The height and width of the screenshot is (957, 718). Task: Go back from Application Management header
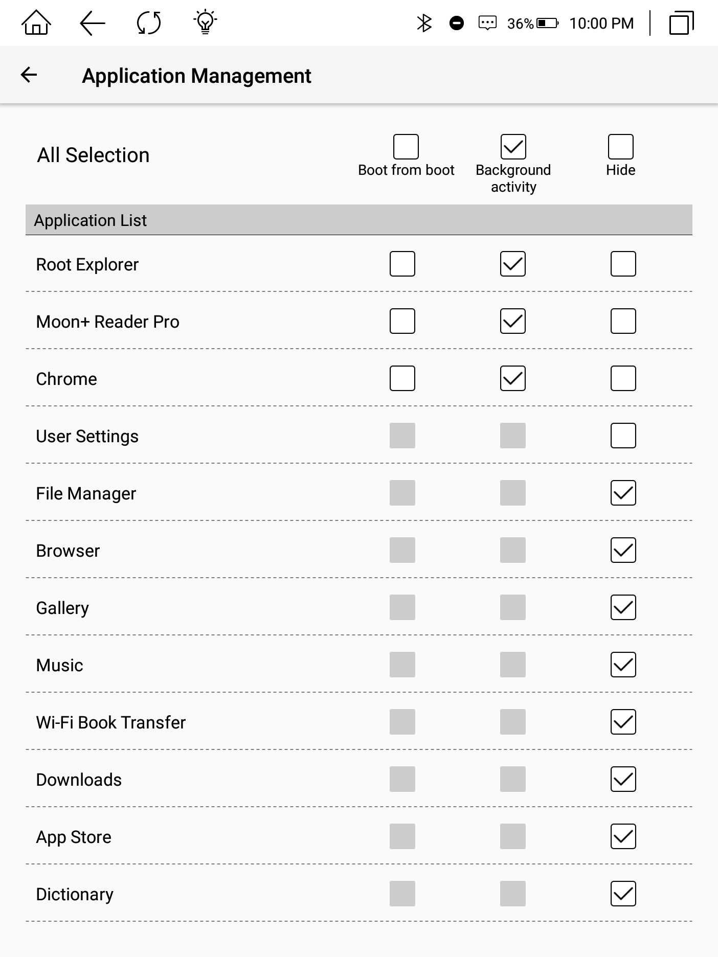[x=29, y=75]
